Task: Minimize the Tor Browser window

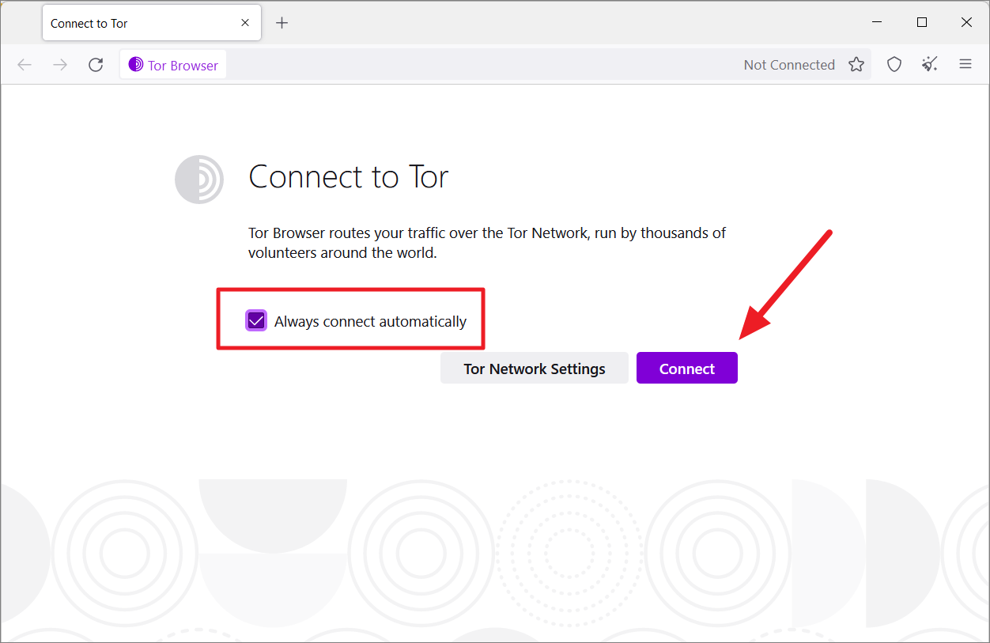Action: coord(878,22)
